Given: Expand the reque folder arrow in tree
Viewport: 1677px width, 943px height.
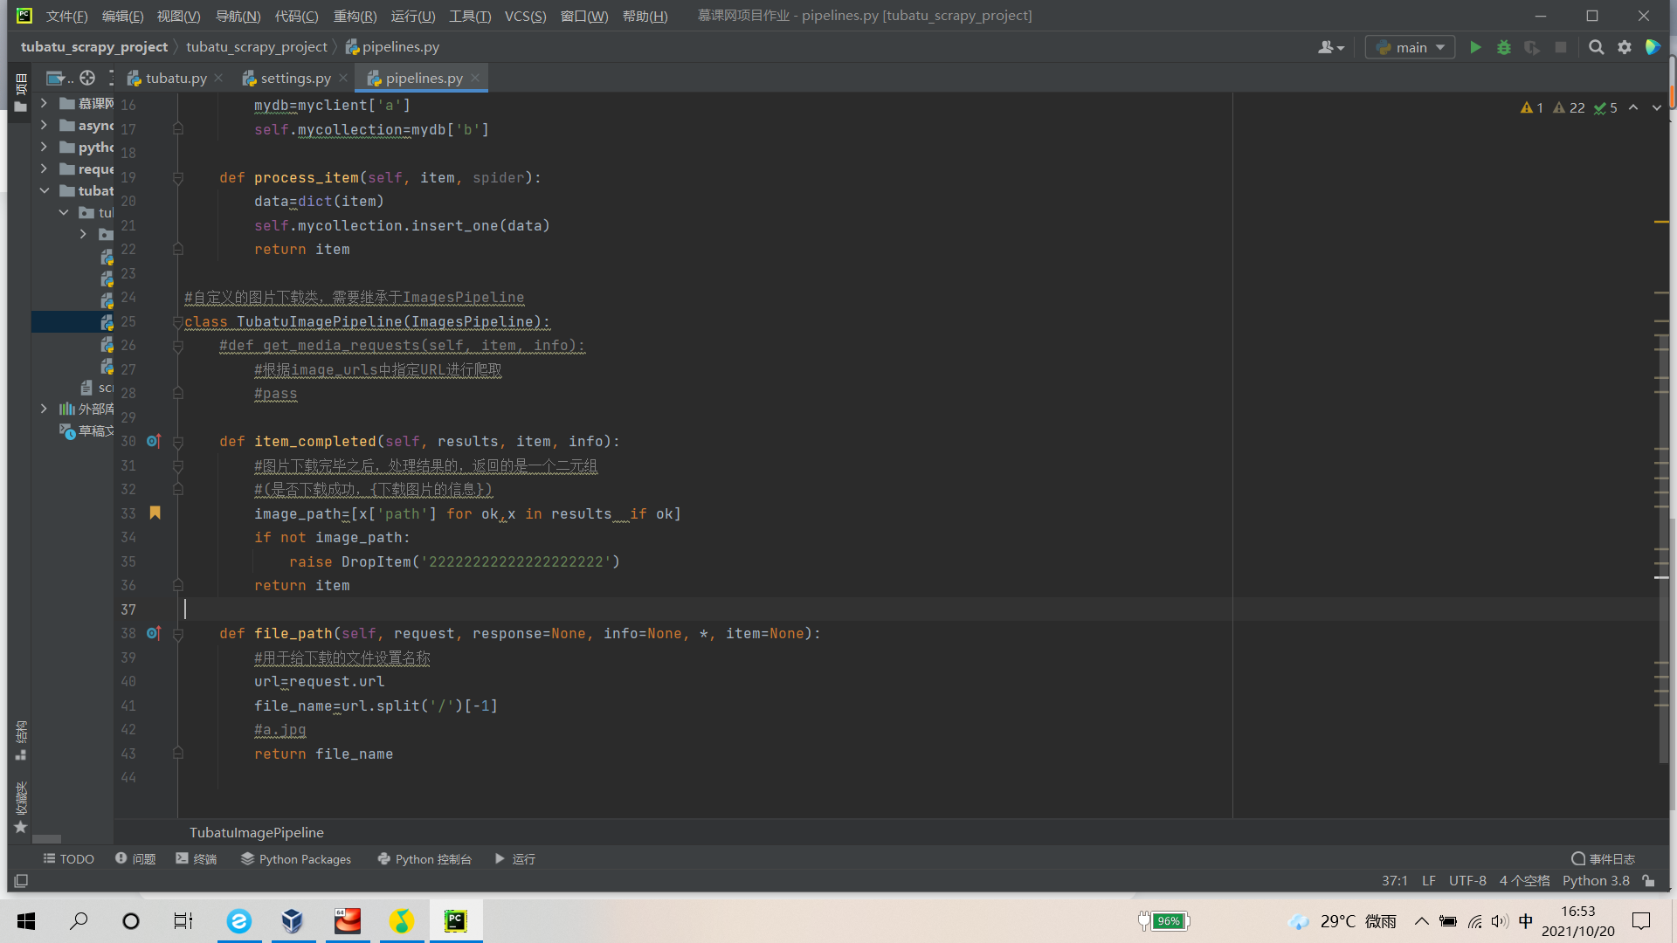Looking at the screenshot, I should (x=44, y=169).
